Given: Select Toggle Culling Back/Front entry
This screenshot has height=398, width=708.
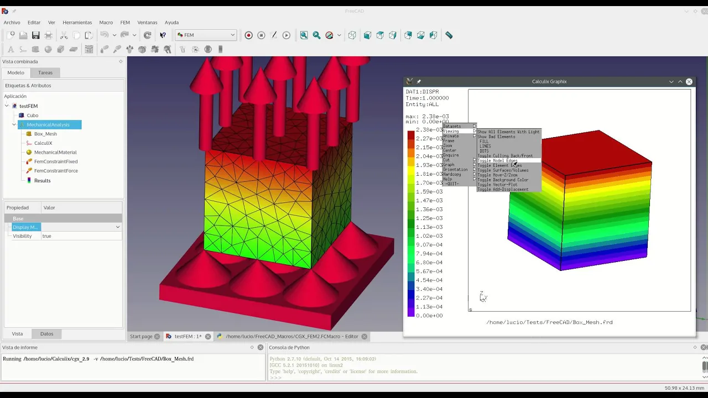Looking at the screenshot, I should pyautogui.click(x=509, y=156).
